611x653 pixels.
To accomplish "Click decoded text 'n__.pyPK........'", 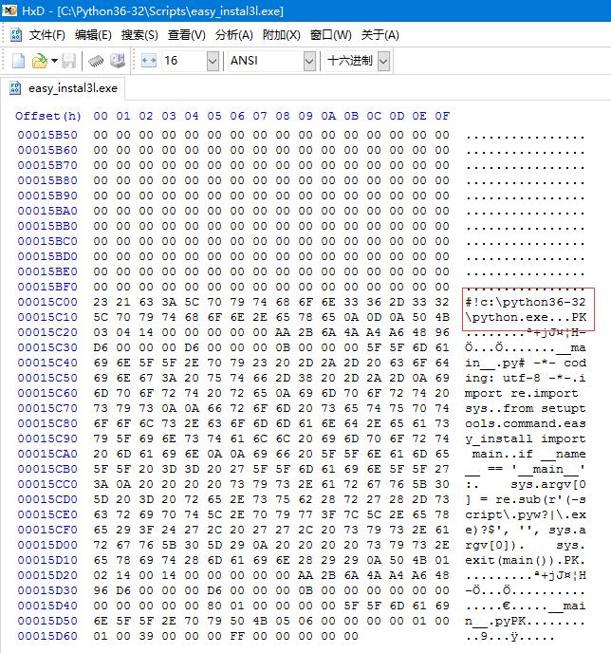I will point(526,621).
